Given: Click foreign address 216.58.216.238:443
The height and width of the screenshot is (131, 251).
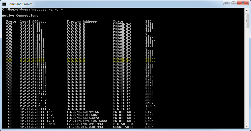Looking at the screenshot, I should [85, 127].
